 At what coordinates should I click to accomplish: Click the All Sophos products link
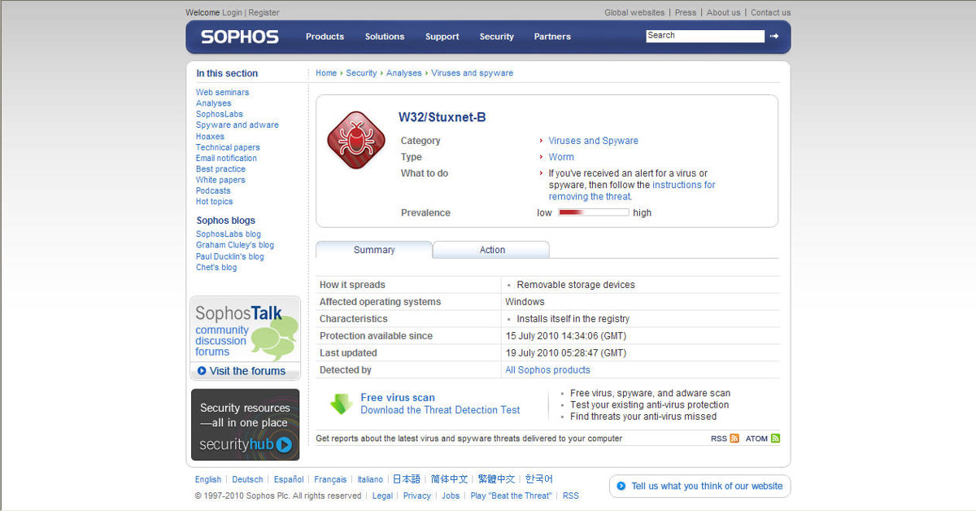[547, 370]
